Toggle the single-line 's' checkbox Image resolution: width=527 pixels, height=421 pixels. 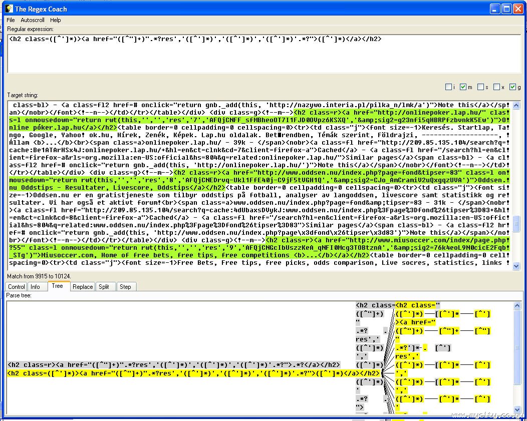[x=480, y=87]
